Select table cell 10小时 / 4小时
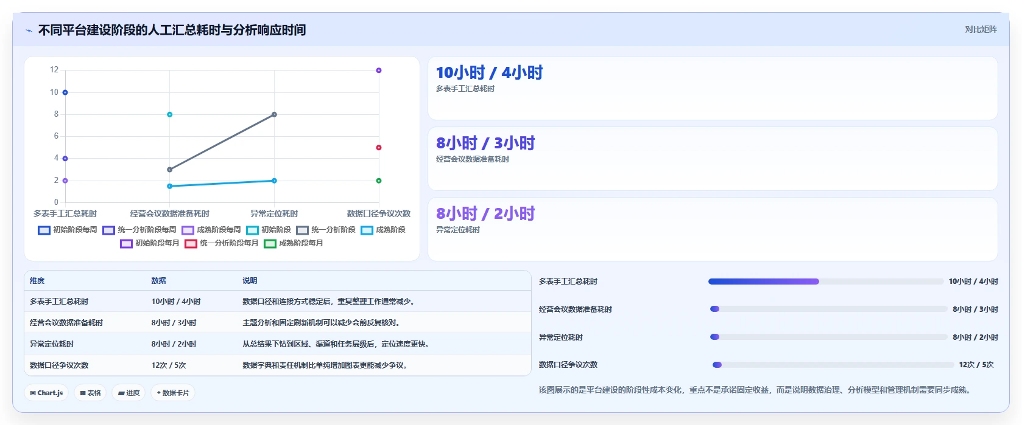This screenshot has width=1022, height=425. pos(176,302)
